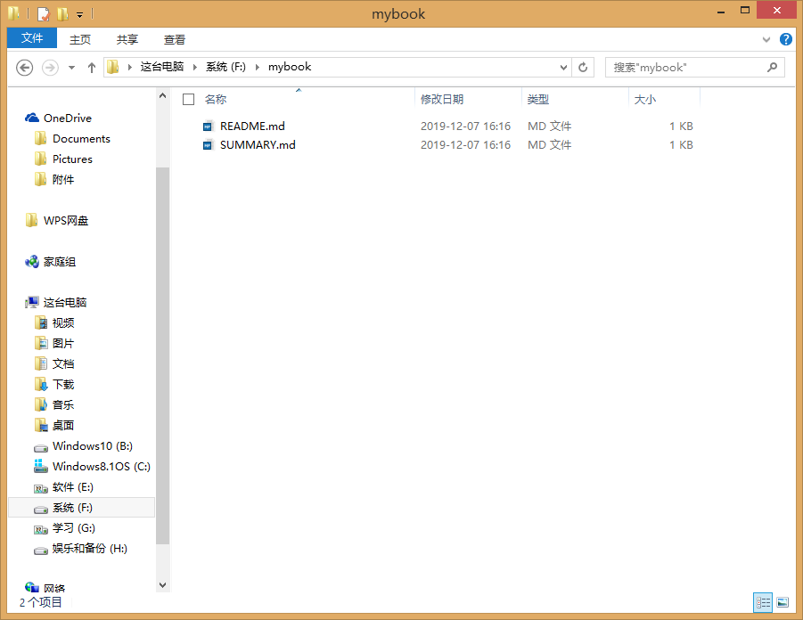Viewport: 803px width, 620px height.
Task: Open 桌面 folder in navigation pane
Action: tap(63, 426)
